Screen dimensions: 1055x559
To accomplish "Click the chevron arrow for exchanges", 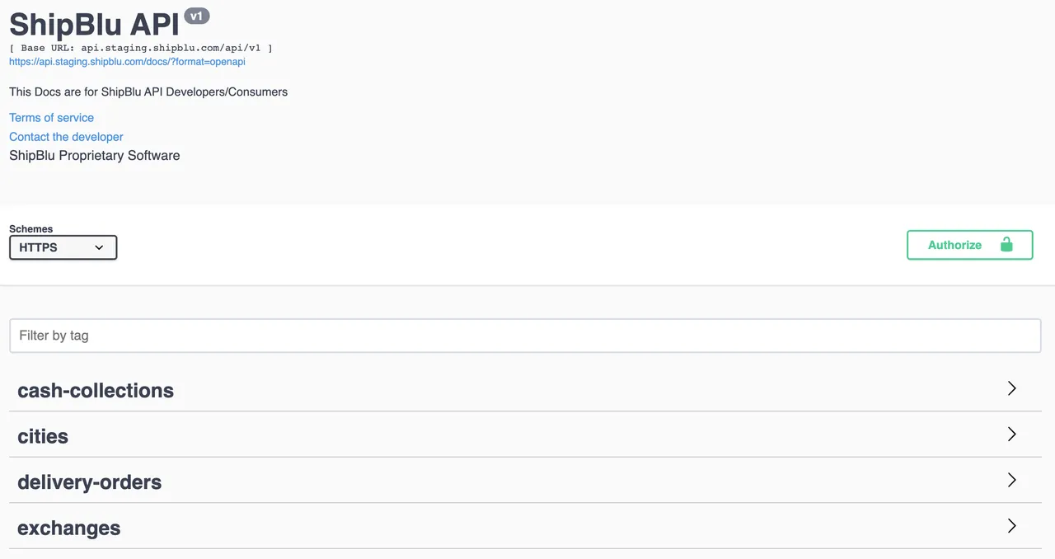I will coord(1012,526).
